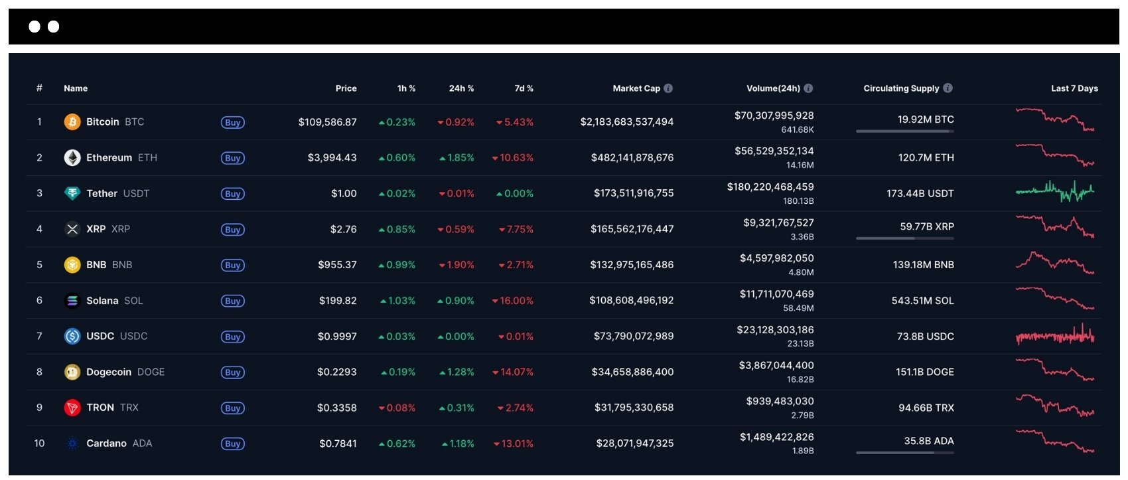The width and height of the screenshot is (1128, 480).
Task: Click BNB market cap $132,975,165,486
Action: (632, 265)
